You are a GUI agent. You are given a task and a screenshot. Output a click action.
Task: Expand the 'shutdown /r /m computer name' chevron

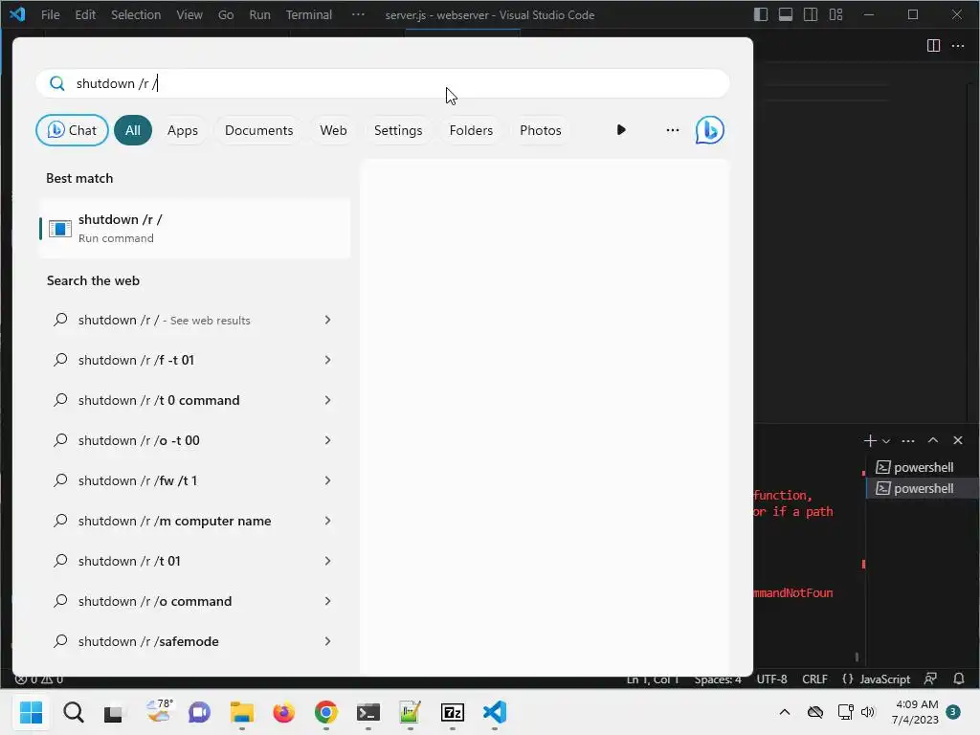point(327,521)
